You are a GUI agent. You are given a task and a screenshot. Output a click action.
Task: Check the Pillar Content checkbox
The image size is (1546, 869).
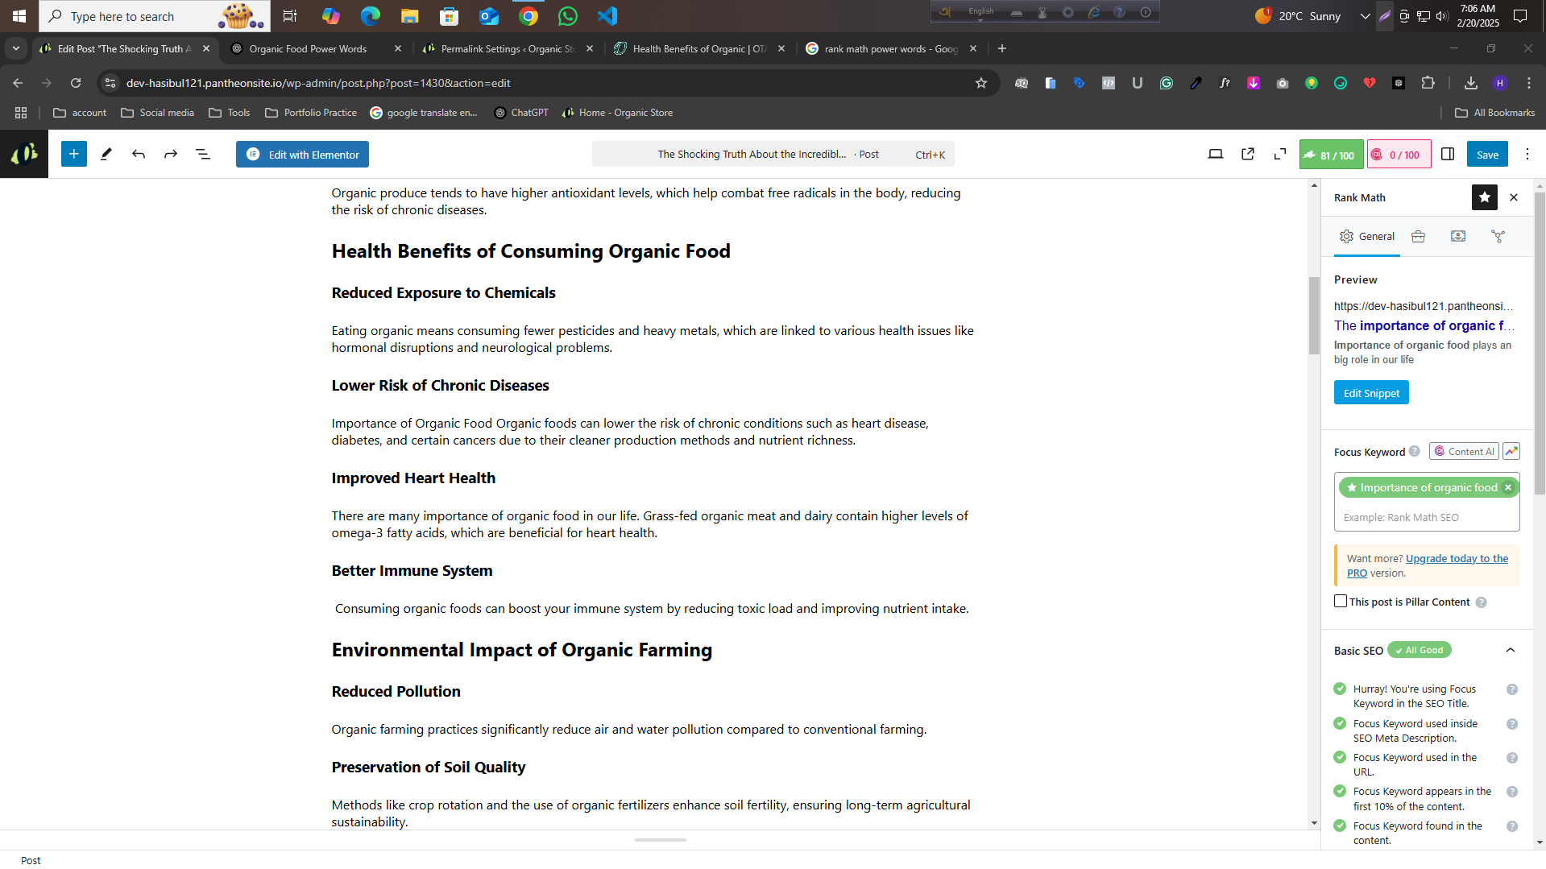(1341, 601)
